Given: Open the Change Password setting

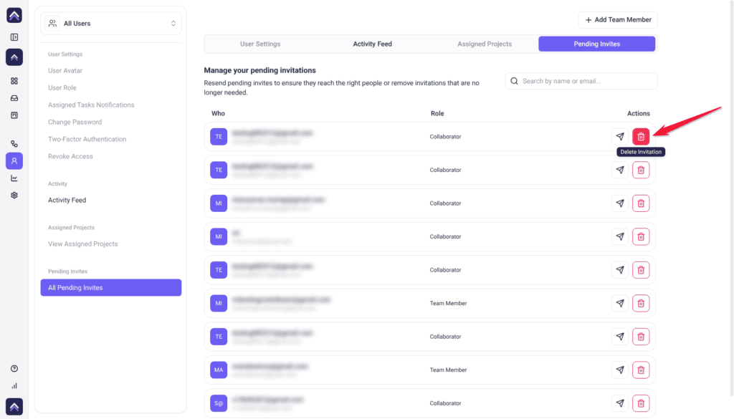Looking at the screenshot, I should [x=75, y=122].
